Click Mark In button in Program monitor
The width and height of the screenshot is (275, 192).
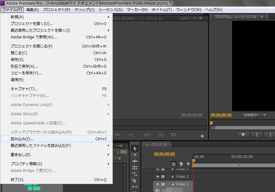pos(257,135)
